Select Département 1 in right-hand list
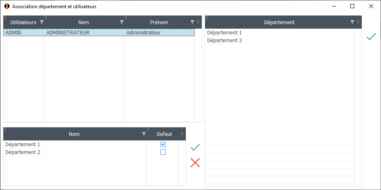The height and width of the screenshot is (190, 381). (224, 32)
